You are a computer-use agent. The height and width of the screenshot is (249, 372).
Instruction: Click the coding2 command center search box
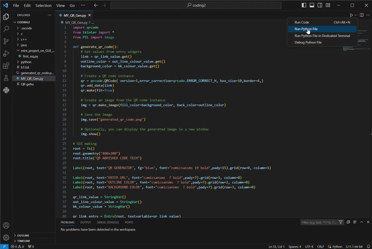click(196, 5)
